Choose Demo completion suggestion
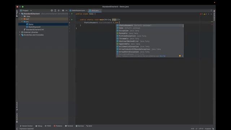Image resolution: width=231 pixels, height=130 pixels. click(x=149, y=28)
